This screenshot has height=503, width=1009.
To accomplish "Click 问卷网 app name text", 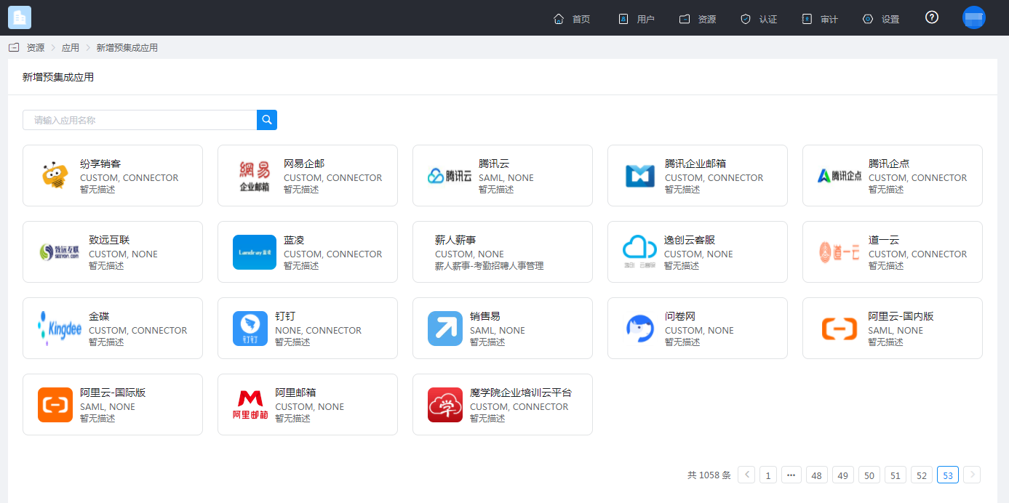I will 680,316.
